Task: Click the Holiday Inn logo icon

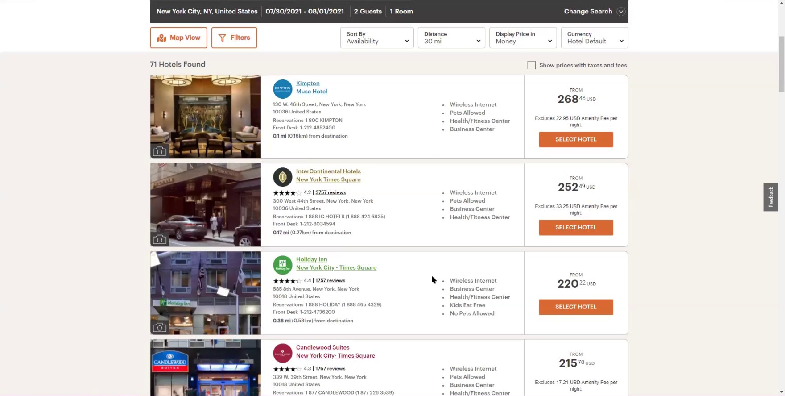Action: point(282,265)
